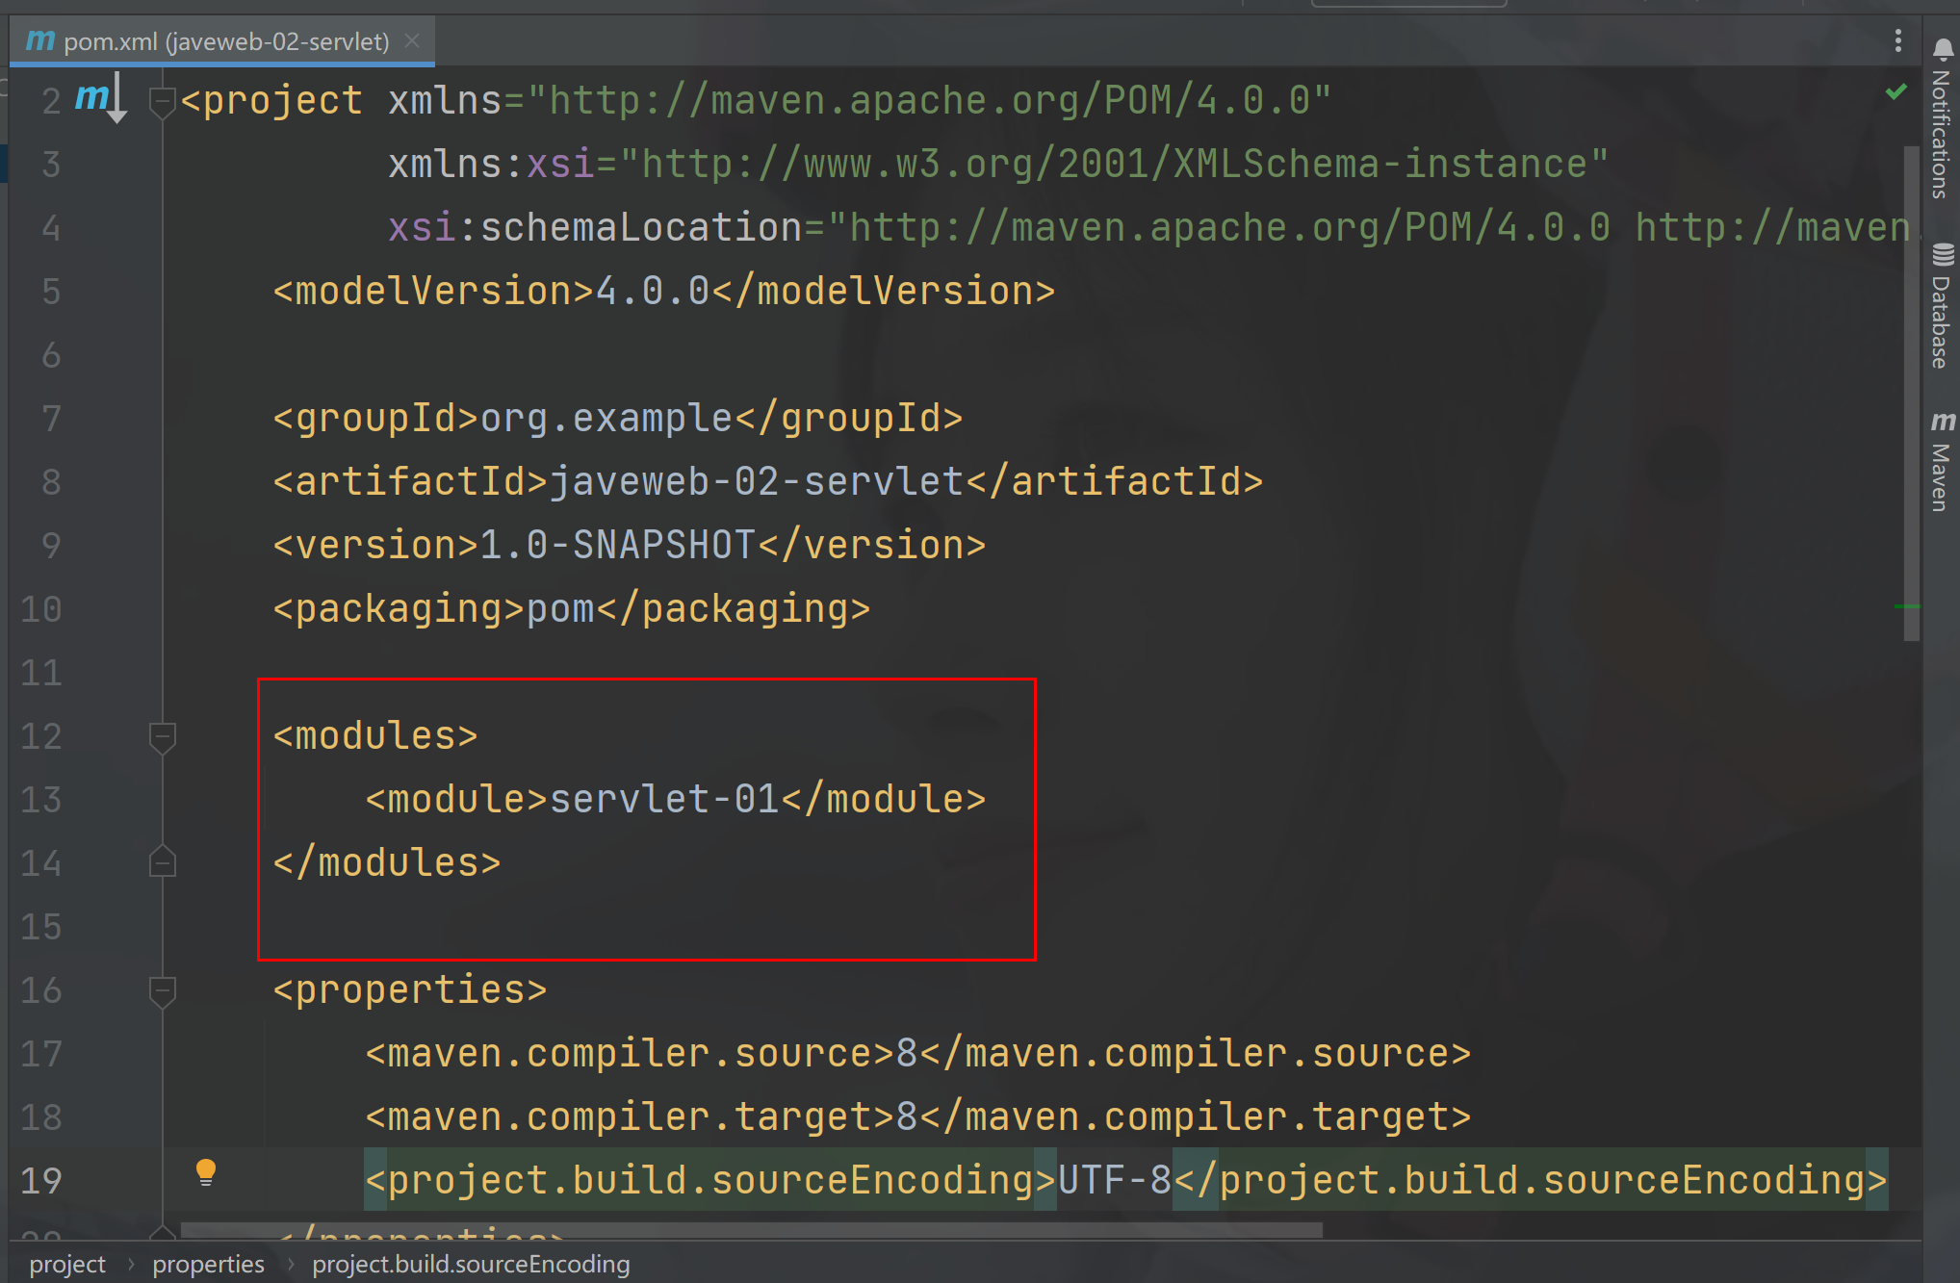Open the Notifications tool window
This screenshot has height=1283, width=1960.
tap(1942, 117)
